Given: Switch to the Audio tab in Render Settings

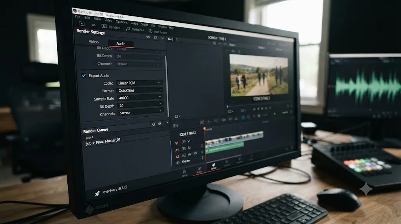Looking at the screenshot, I should coord(121,44).
